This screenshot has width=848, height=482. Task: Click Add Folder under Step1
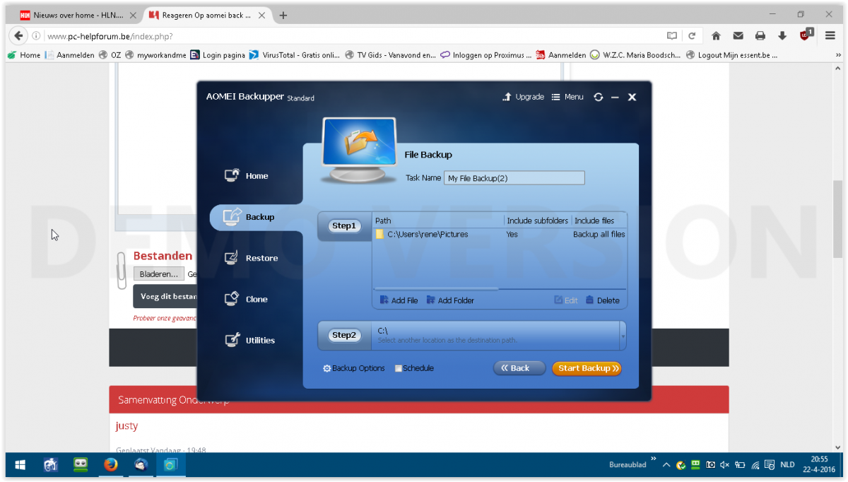pos(450,300)
